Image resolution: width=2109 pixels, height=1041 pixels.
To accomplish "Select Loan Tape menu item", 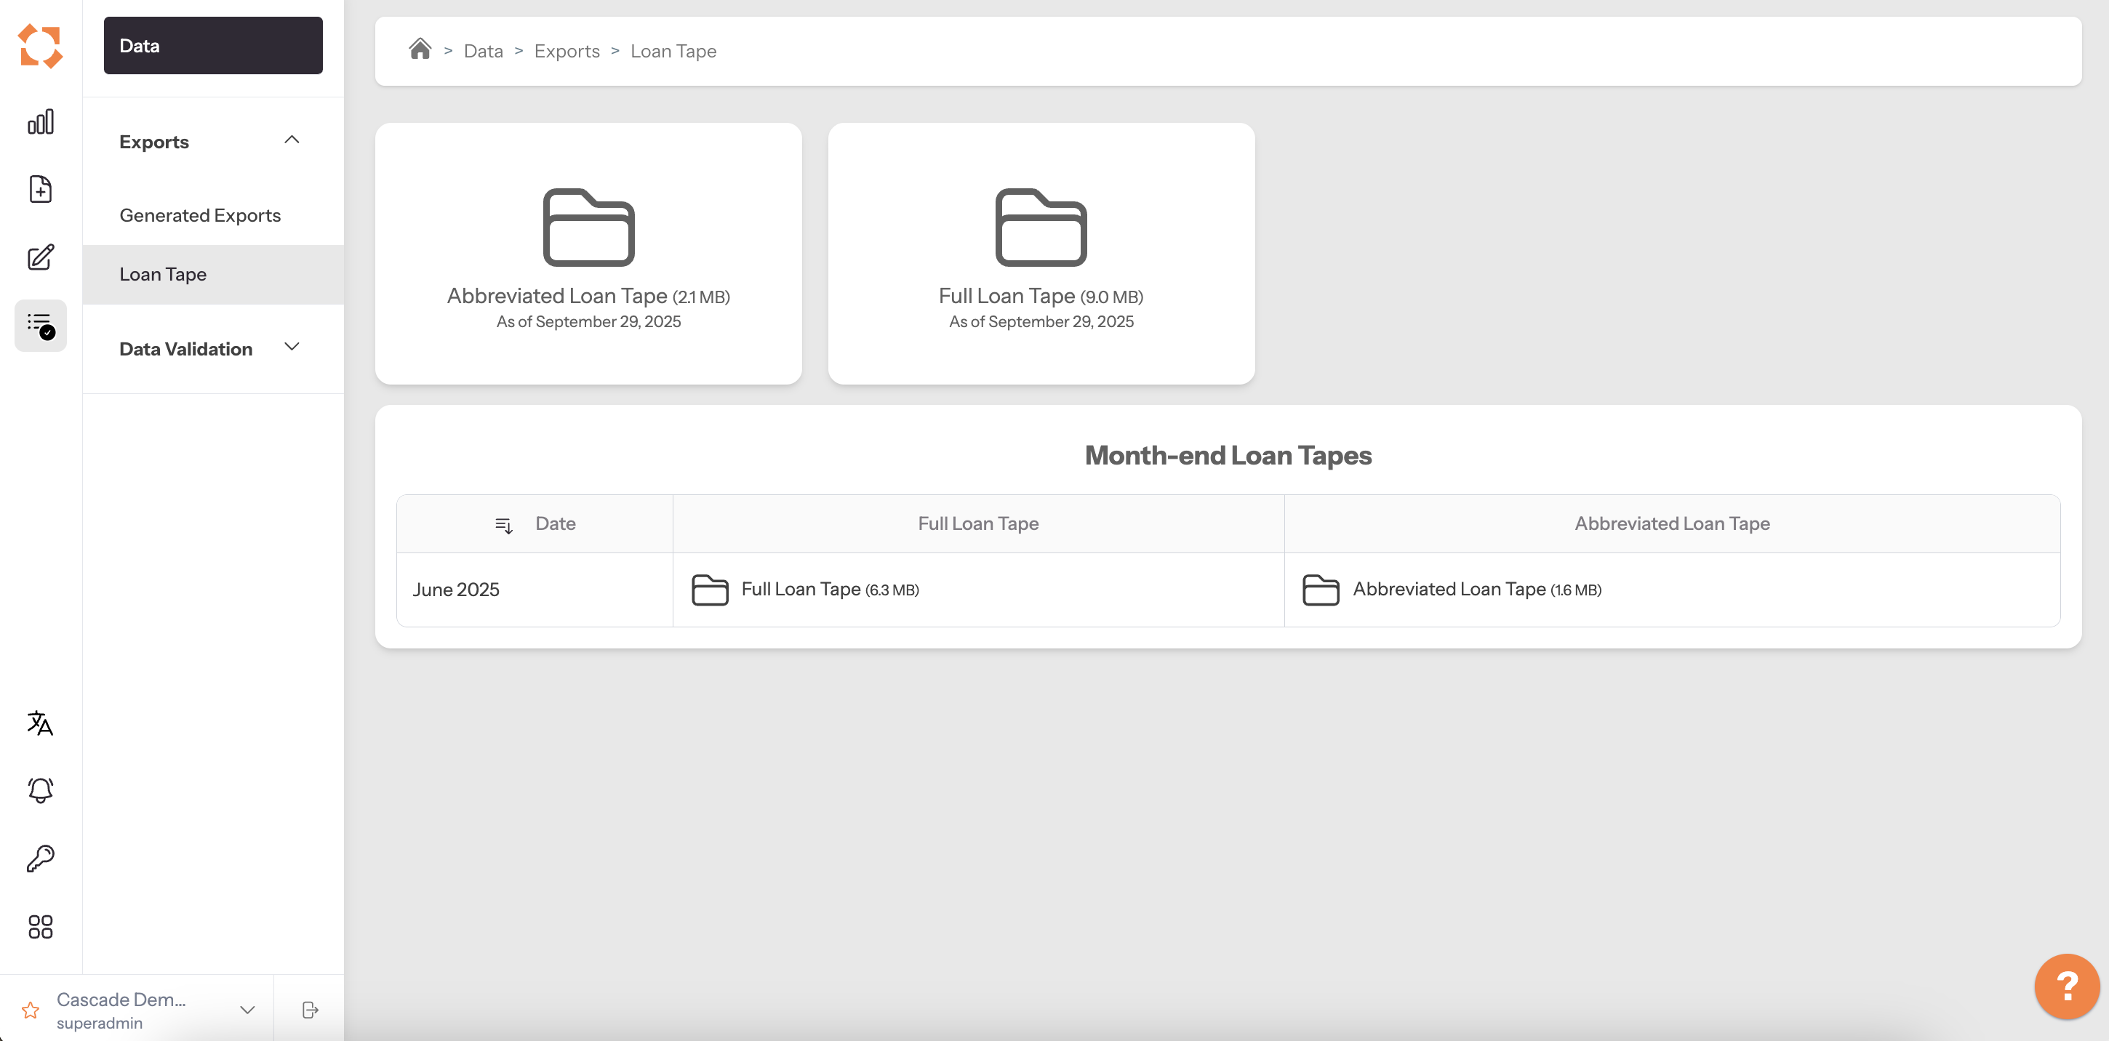I will [163, 274].
